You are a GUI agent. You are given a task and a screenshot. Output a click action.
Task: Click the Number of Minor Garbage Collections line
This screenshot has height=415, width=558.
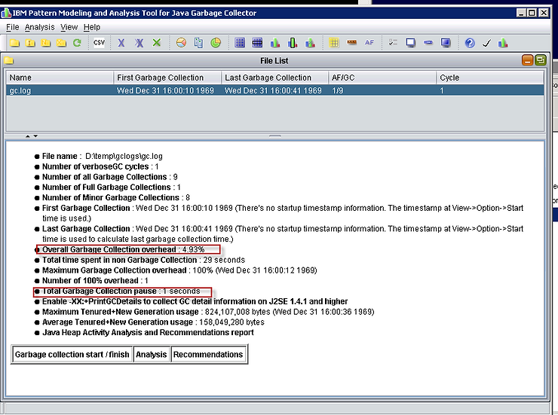point(116,197)
